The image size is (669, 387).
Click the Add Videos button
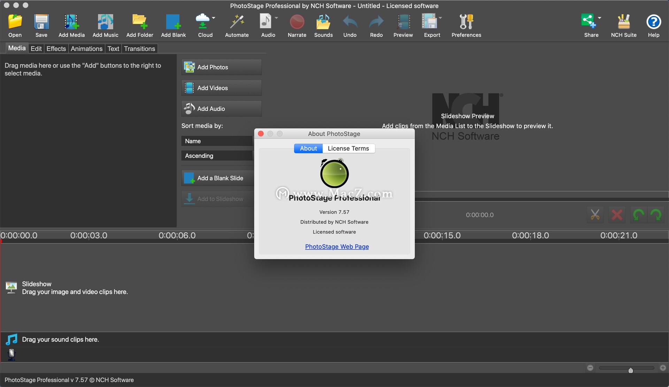pos(221,88)
